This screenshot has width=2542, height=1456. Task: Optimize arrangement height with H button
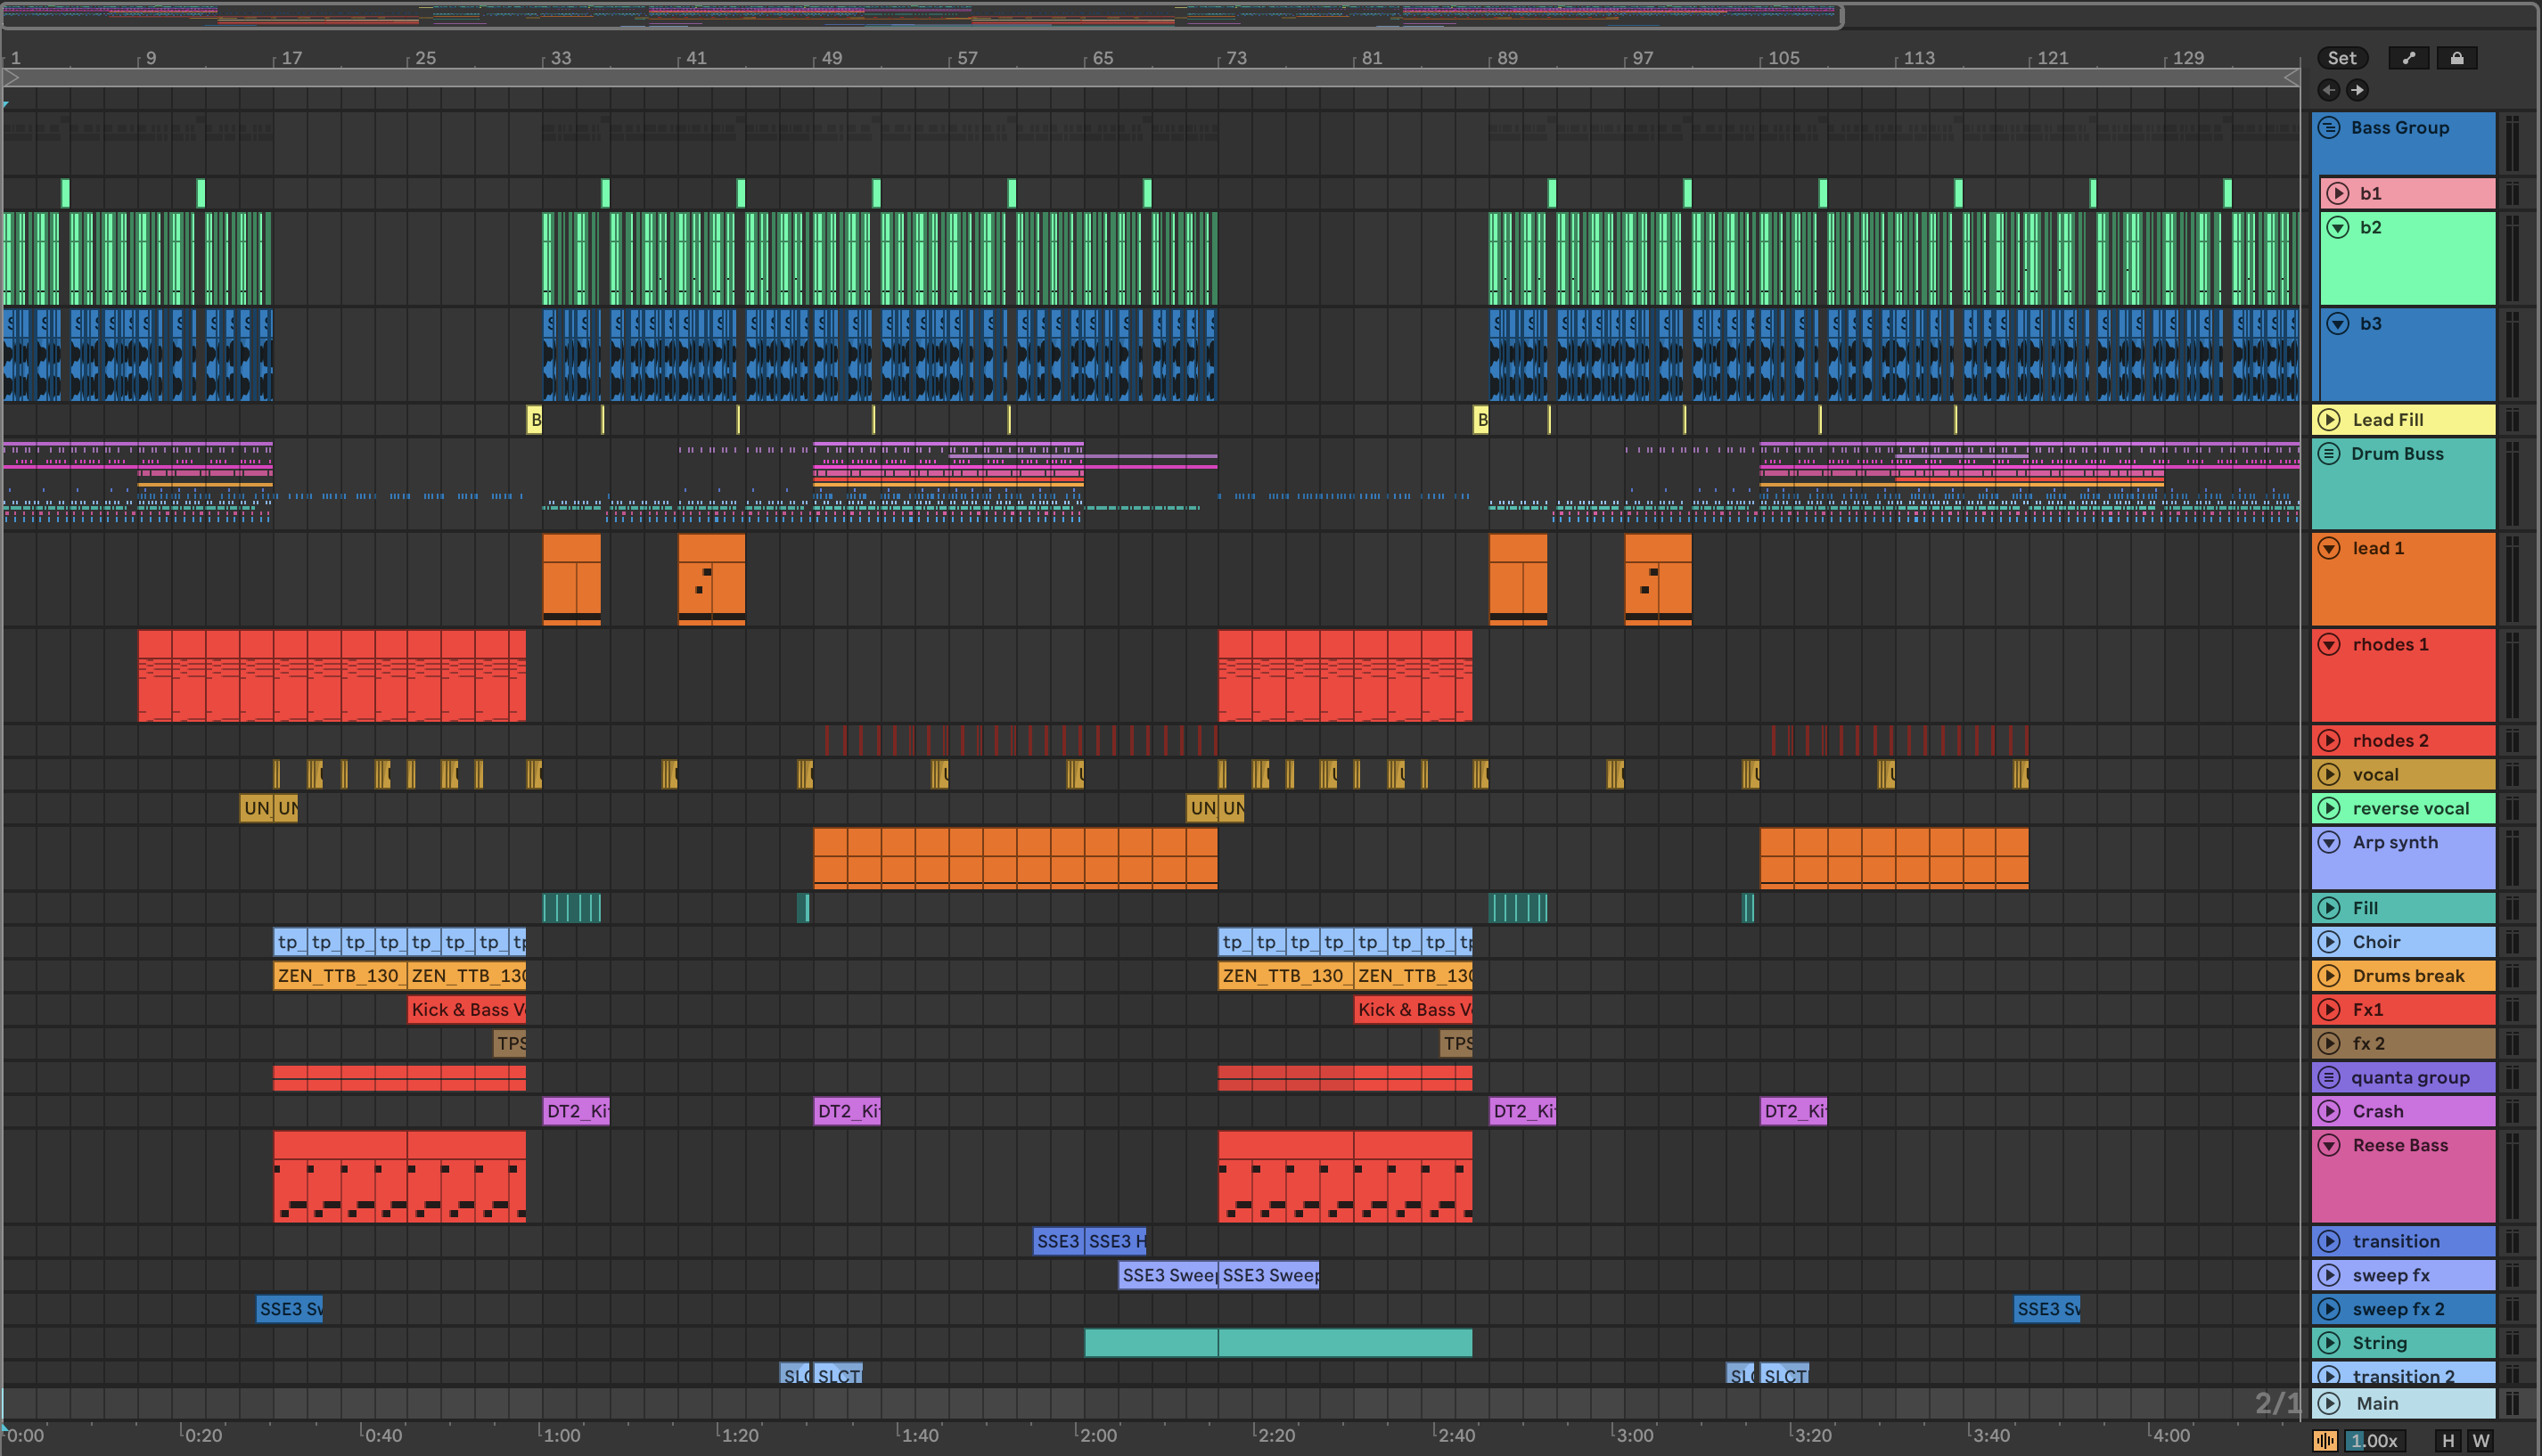tap(2448, 1440)
